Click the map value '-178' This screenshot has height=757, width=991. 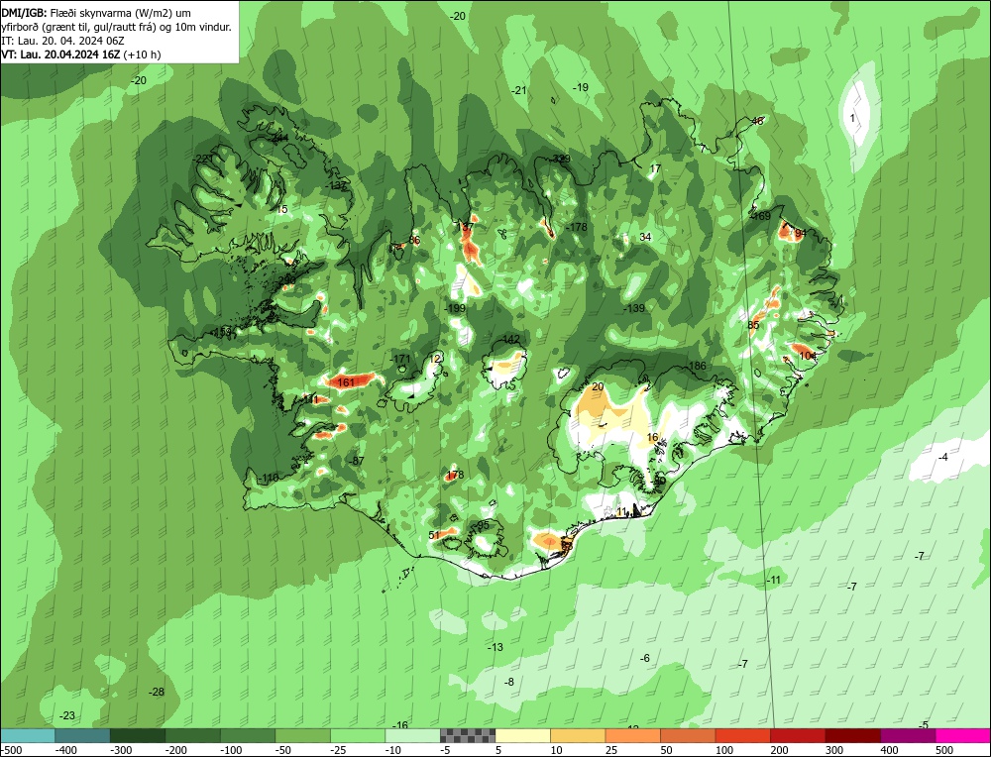(577, 227)
